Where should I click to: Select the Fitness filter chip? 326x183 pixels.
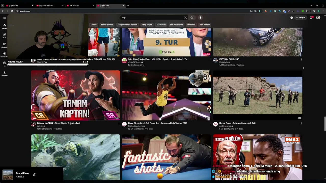pos(93,25)
